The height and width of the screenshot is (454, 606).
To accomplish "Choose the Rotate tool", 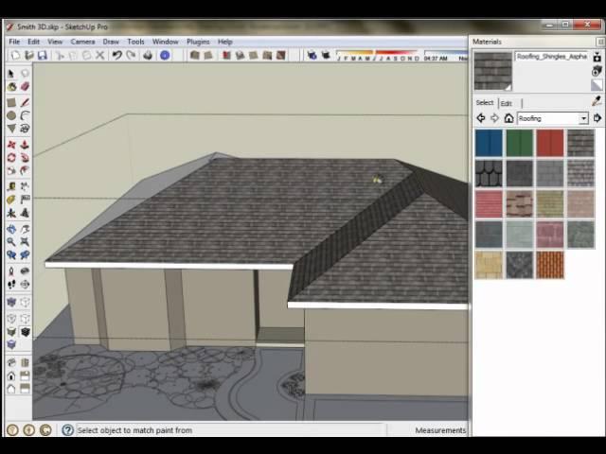I will coord(11,158).
